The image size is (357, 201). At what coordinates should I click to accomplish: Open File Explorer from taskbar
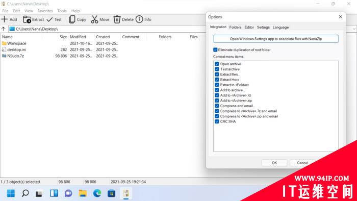tap(83, 193)
